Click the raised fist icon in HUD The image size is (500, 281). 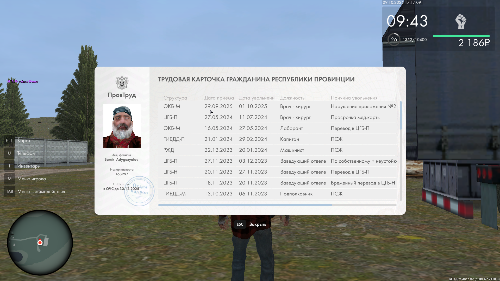(x=461, y=22)
